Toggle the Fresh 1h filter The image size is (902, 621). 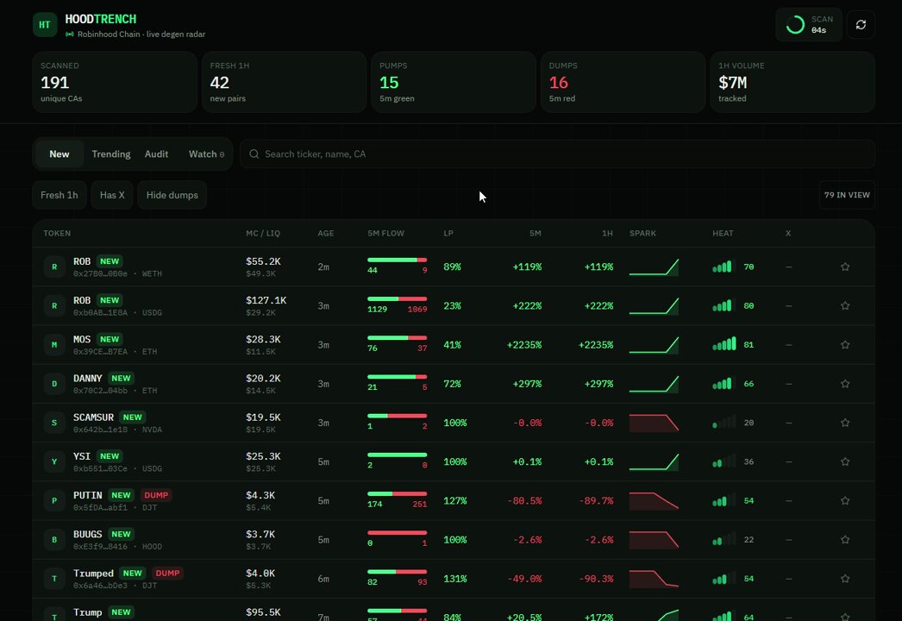(x=60, y=195)
